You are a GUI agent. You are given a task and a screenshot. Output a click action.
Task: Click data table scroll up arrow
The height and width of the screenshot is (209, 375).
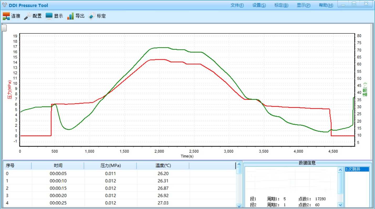[239, 165]
